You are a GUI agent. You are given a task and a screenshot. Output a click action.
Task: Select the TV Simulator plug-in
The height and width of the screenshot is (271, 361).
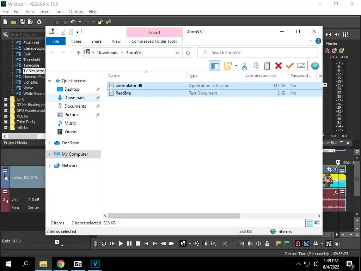33,71
